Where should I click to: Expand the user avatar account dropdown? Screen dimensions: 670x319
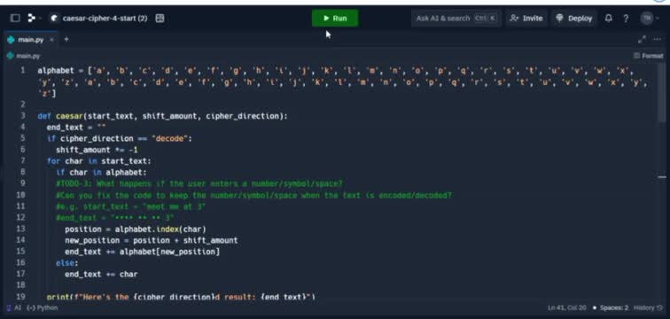pos(650,19)
